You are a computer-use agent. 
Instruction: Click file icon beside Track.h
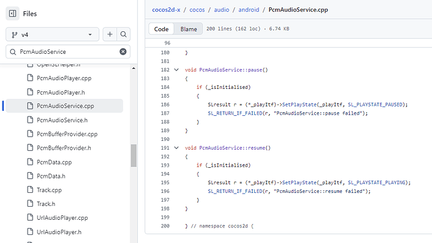coord(30,204)
